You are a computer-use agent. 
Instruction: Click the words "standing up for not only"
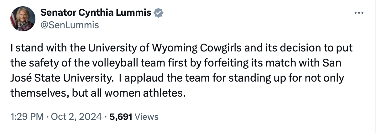click(x=284, y=78)
